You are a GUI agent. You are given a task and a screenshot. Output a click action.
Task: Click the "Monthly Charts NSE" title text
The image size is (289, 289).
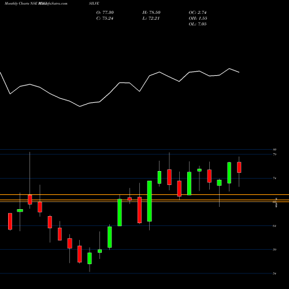click(21, 3)
